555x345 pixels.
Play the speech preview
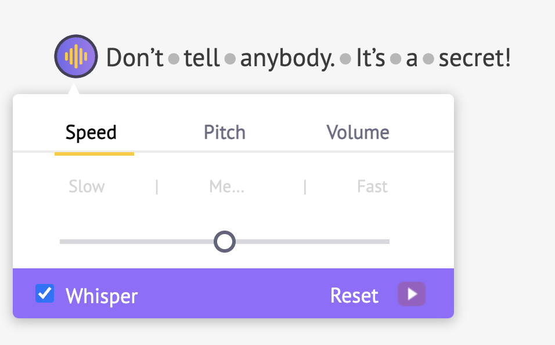click(412, 294)
